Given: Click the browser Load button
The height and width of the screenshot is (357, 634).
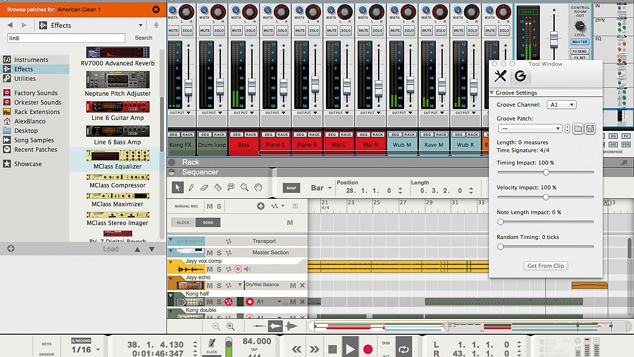Looking at the screenshot, I should click(110, 249).
